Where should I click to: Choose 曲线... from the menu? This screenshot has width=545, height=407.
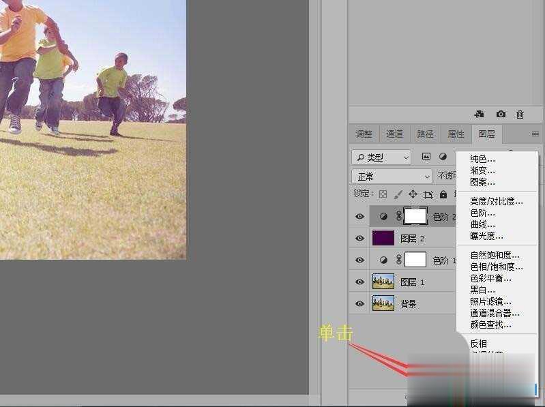click(482, 224)
